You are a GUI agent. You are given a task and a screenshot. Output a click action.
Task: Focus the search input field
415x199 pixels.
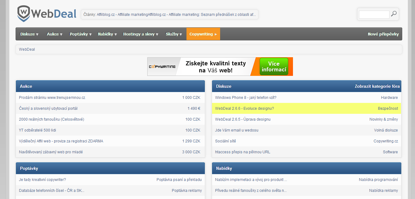(x=374, y=14)
